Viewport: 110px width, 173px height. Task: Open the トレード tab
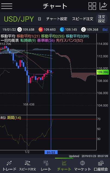[9, 166]
